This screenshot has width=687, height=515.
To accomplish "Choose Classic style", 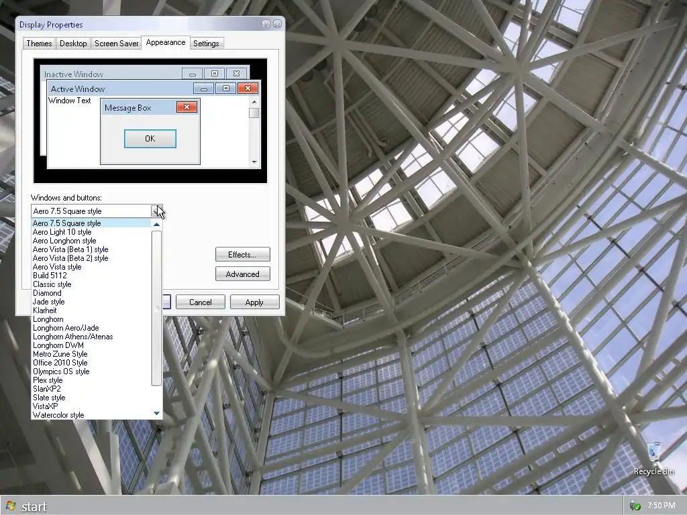I will coord(91,284).
